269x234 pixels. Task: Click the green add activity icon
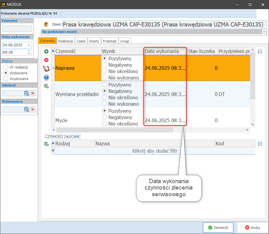pos(46,52)
